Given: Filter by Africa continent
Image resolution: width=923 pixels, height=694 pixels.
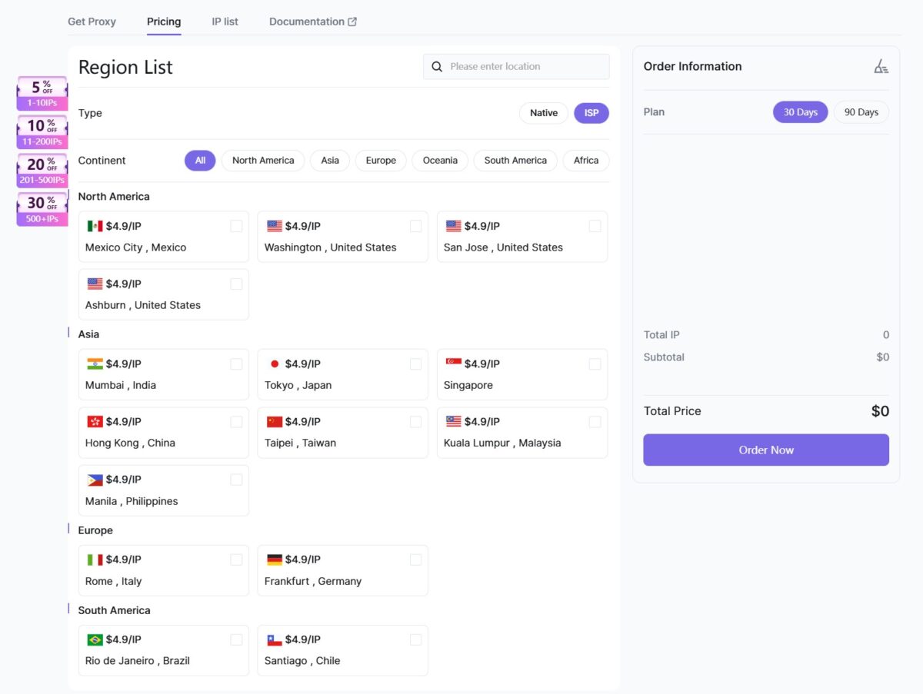Looking at the screenshot, I should click(586, 161).
